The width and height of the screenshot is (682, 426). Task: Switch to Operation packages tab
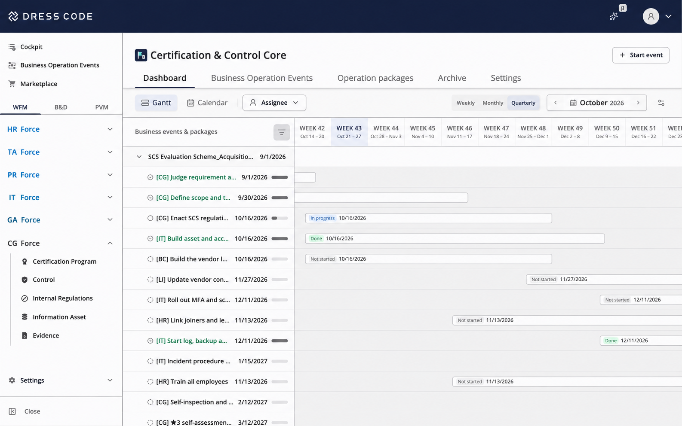(375, 78)
